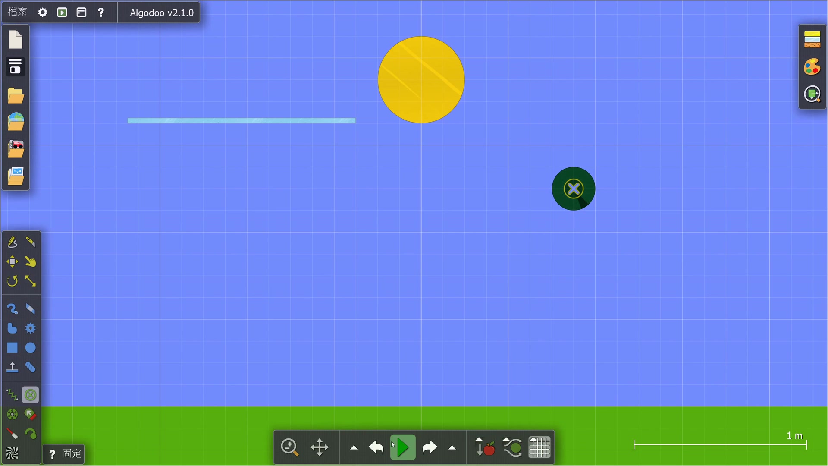Select the Chain tool
The height and width of the screenshot is (466, 828).
[x=30, y=367]
